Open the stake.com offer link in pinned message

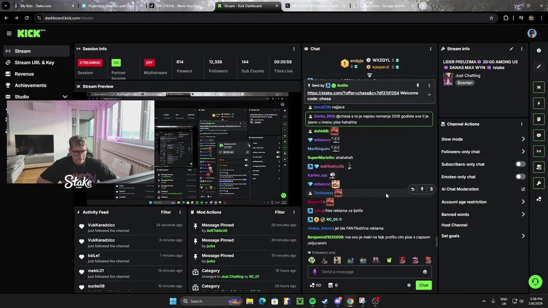click(x=353, y=93)
